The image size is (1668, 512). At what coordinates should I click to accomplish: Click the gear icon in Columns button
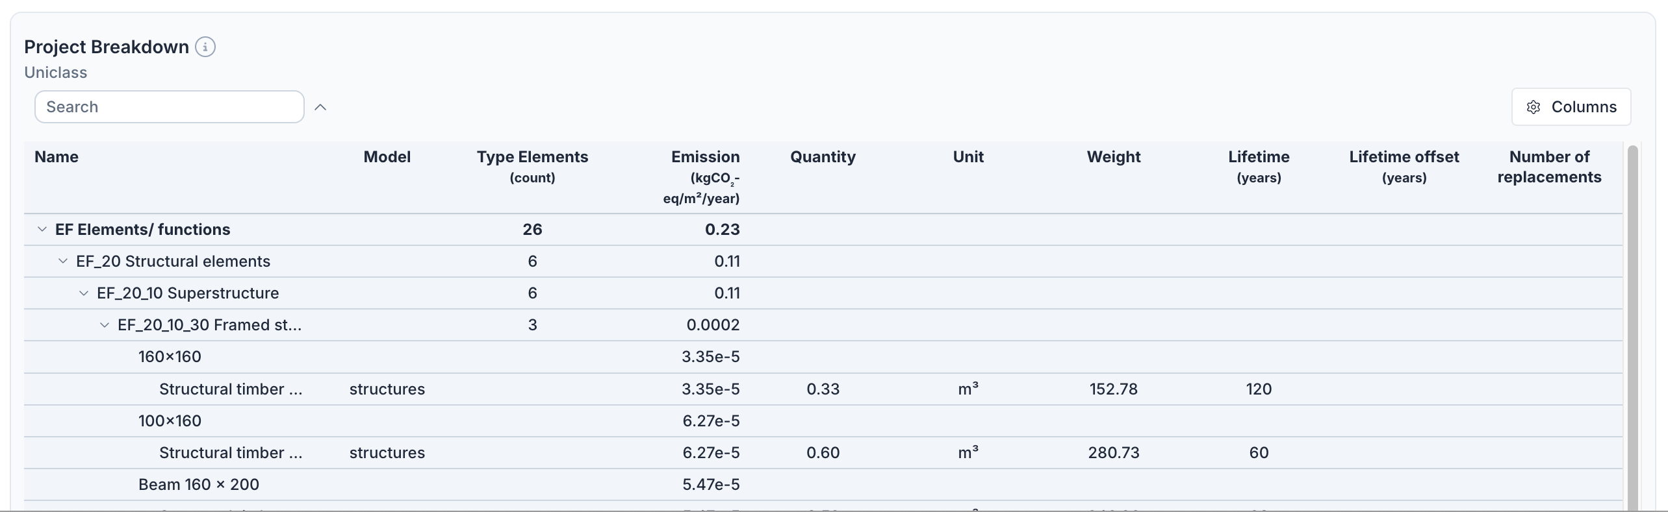pyautogui.click(x=1533, y=107)
